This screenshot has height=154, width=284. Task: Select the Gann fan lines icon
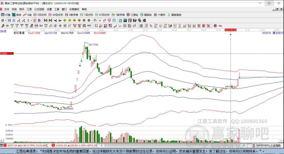101,26
